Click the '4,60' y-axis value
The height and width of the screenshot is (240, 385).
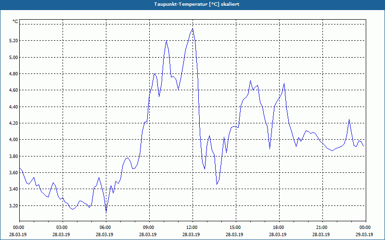point(13,90)
